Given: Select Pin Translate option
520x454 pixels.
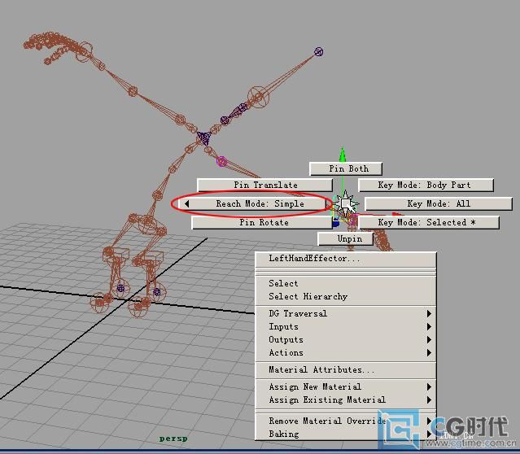Looking at the screenshot, I should tap(264, 185).
